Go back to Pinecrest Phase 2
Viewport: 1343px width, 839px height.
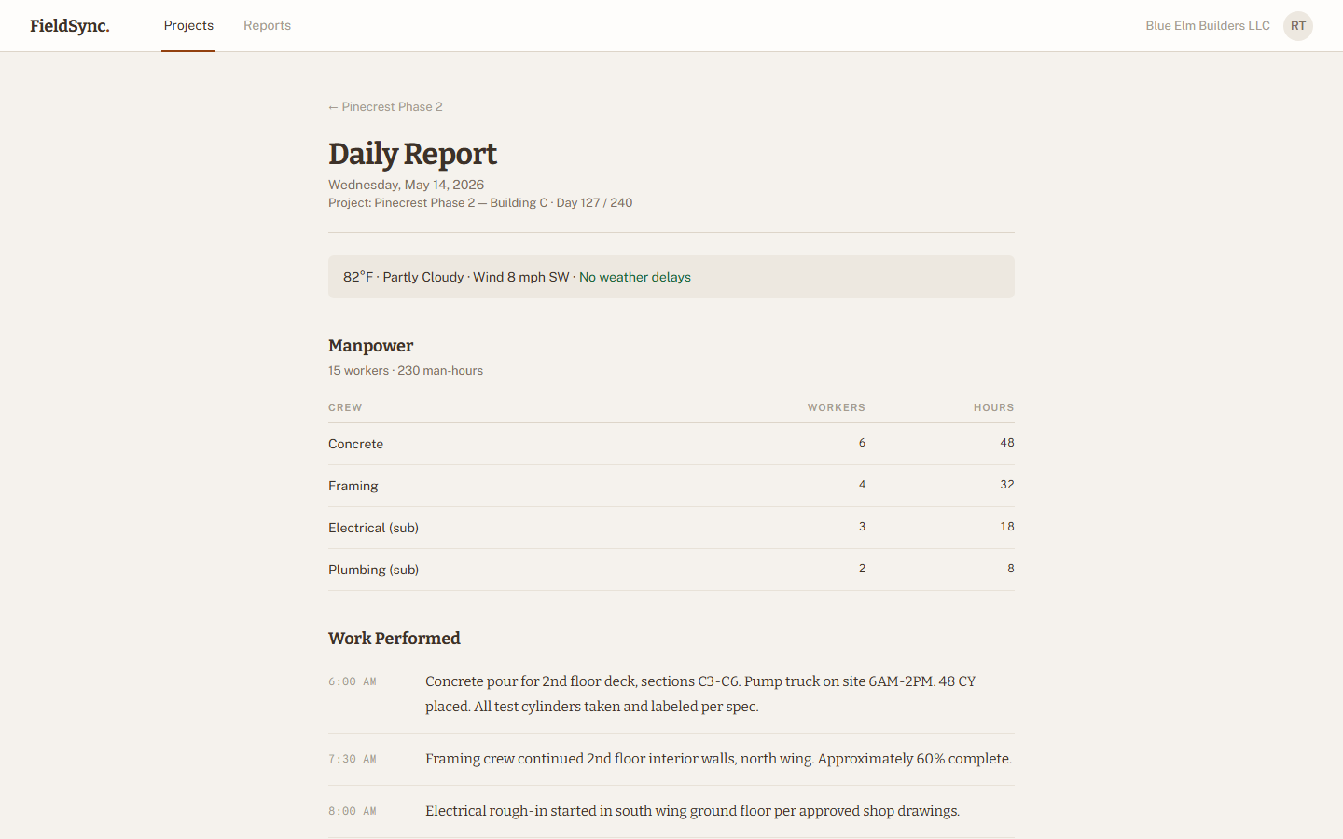[x=385, y=107]
